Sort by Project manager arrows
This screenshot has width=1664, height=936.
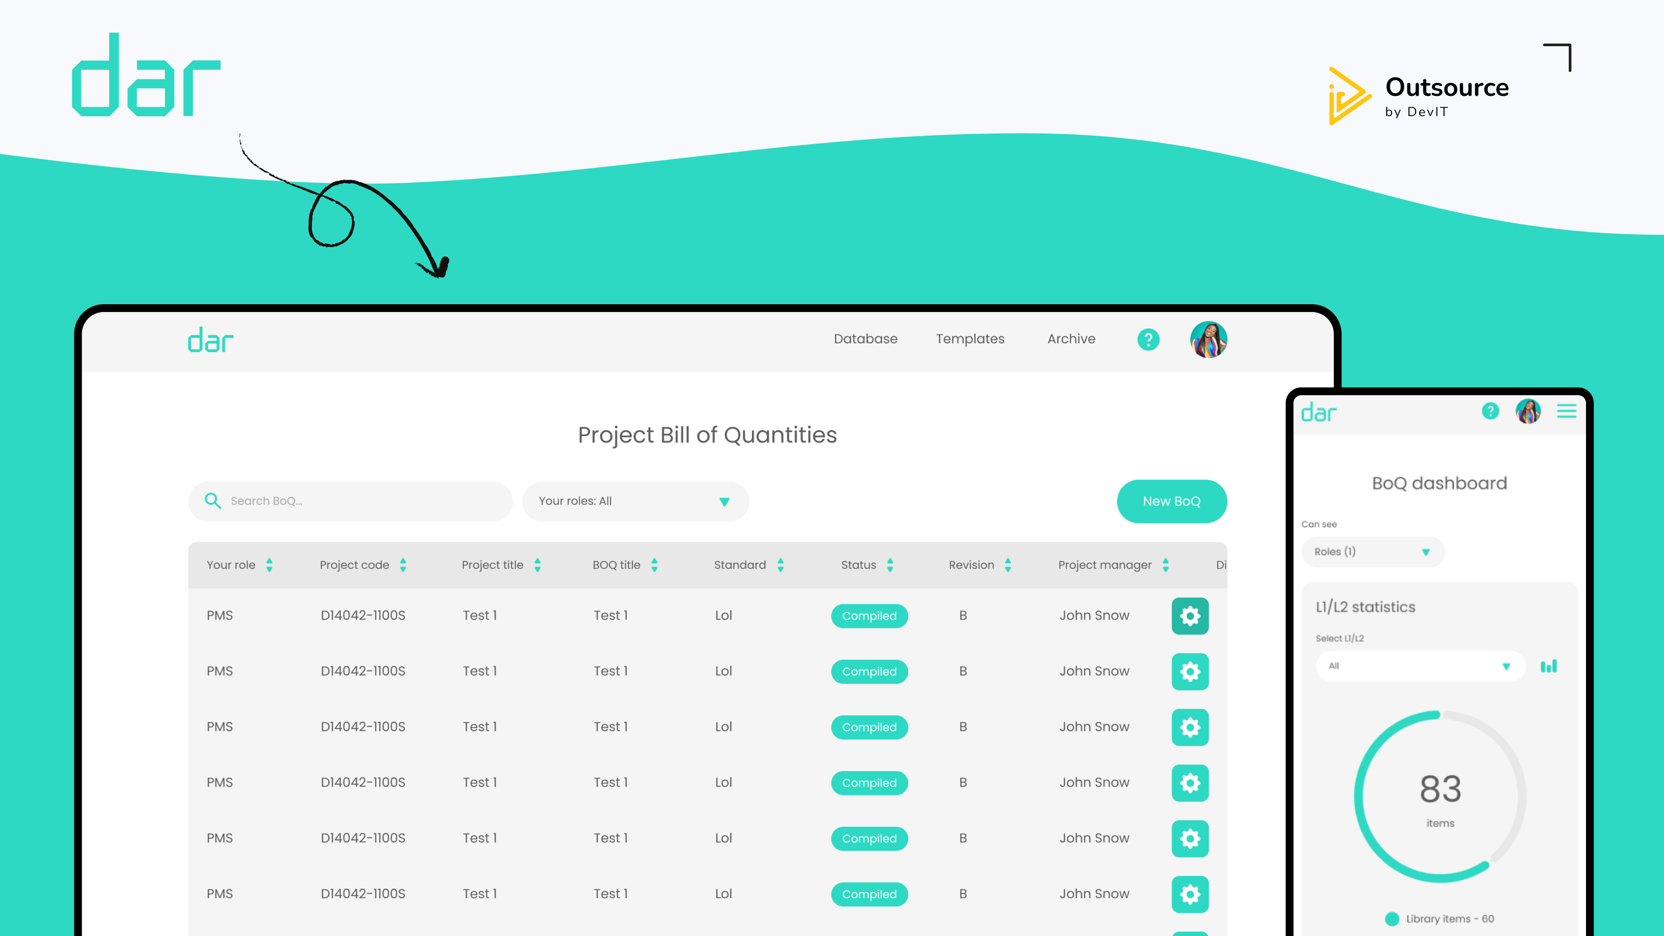1166,565
